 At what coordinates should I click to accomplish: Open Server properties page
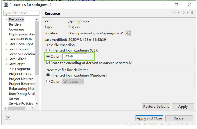(14, 99)
